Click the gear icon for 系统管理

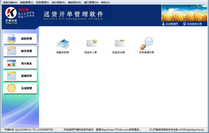pyautogui.click(x=11, y=88)
